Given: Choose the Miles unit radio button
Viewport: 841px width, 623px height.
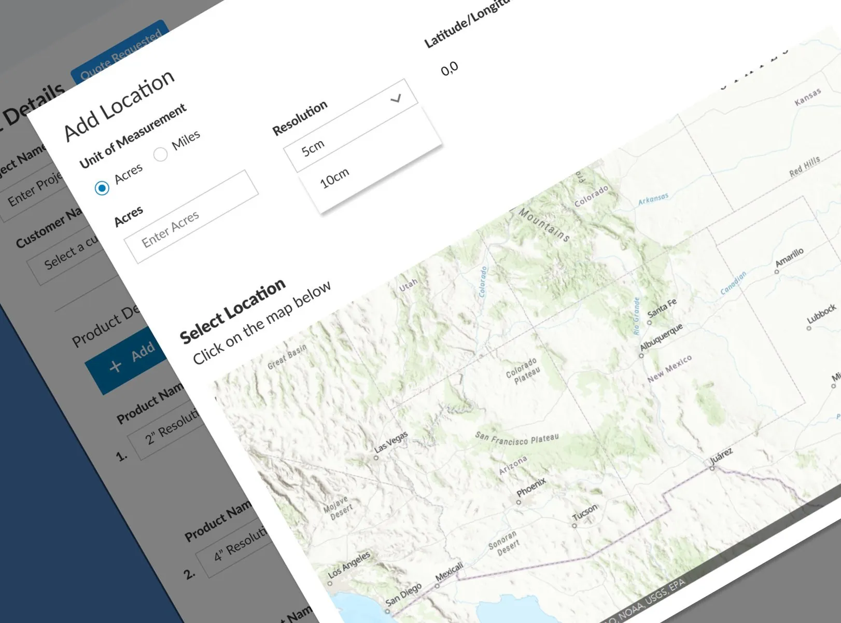Looking at the screenshot, I should coord(160,154).
